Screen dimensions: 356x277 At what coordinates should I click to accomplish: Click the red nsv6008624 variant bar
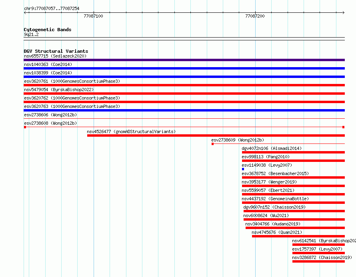(294, 219)
